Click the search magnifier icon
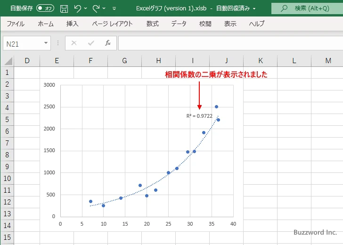The height and width of the screenshot is (245, 343). (x=284, y=8)
